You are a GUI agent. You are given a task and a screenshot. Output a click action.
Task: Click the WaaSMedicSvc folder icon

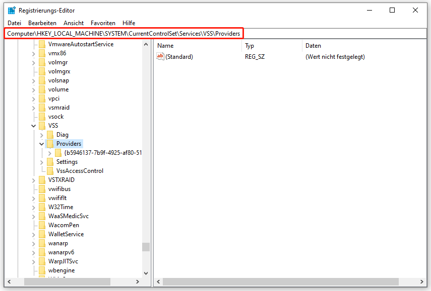coord(42,216)
